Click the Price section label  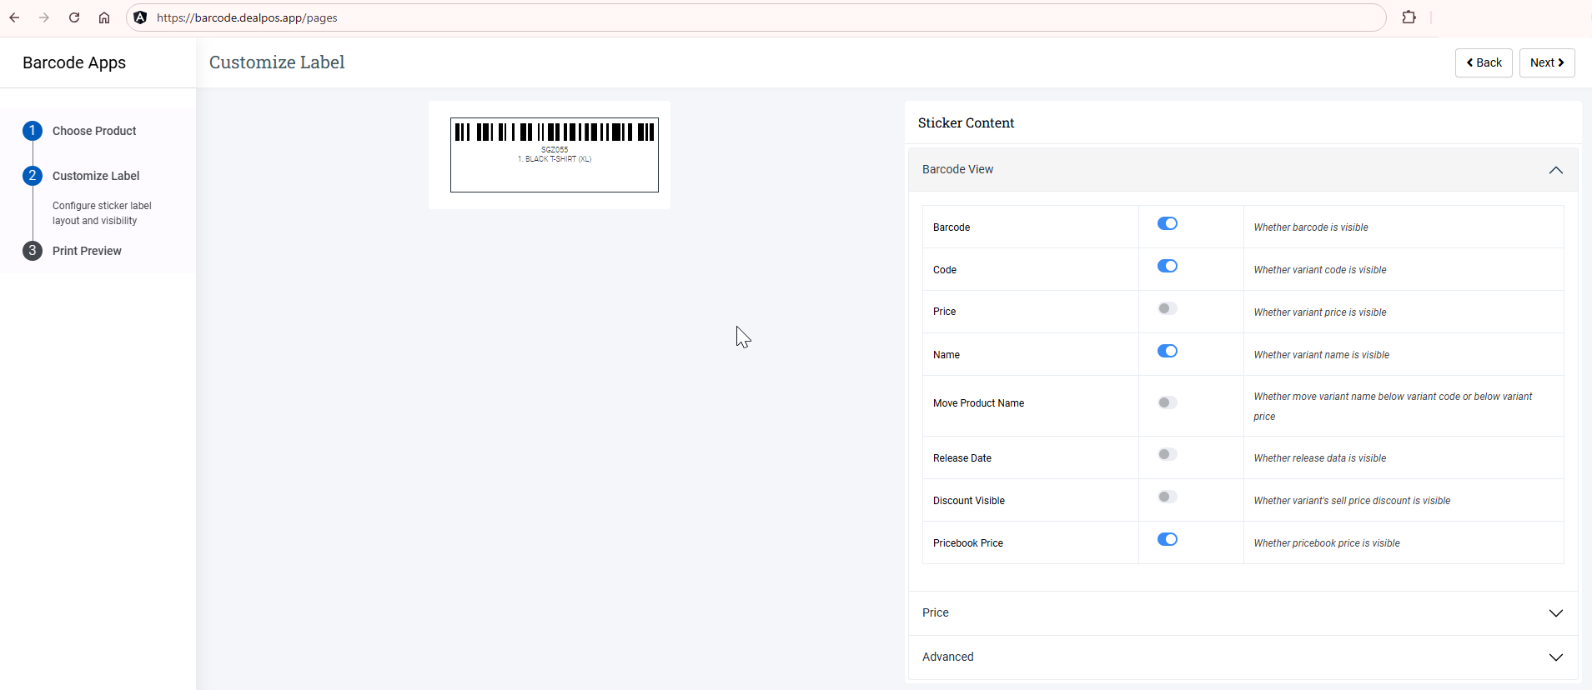pyautogui.click(x=936, y=612)
